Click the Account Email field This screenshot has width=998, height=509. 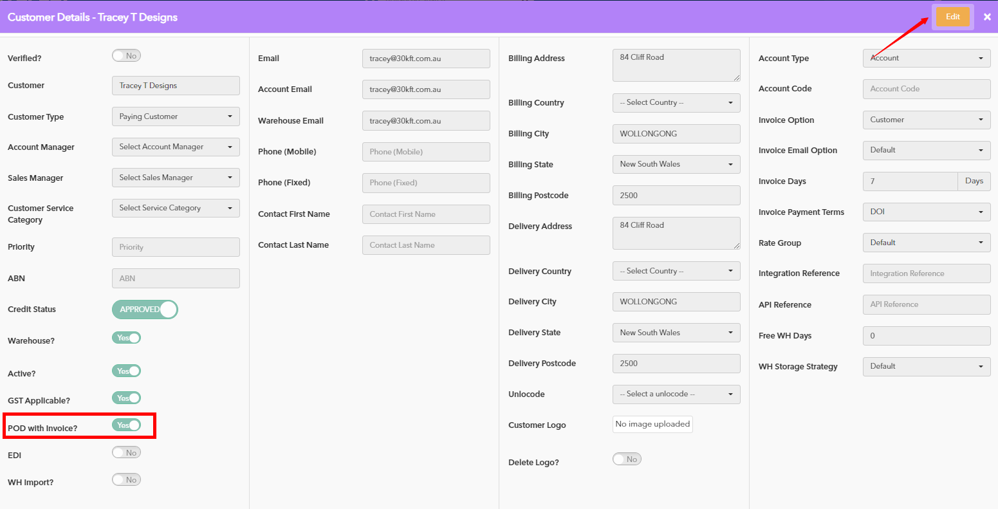tap(426, 89)
